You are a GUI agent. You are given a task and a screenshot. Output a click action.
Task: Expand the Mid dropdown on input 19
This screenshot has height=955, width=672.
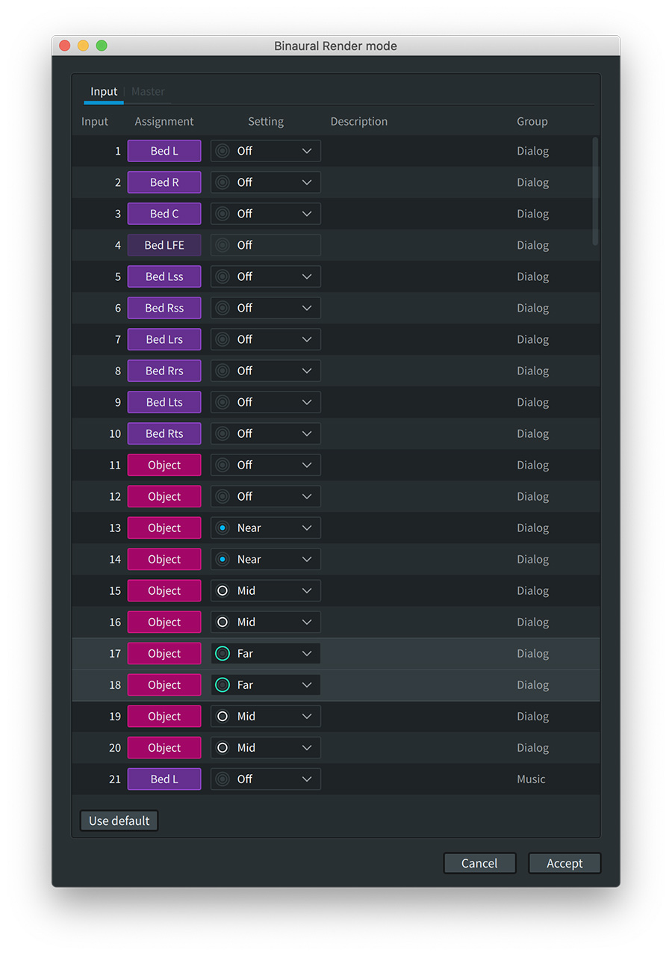pos(306,716)
